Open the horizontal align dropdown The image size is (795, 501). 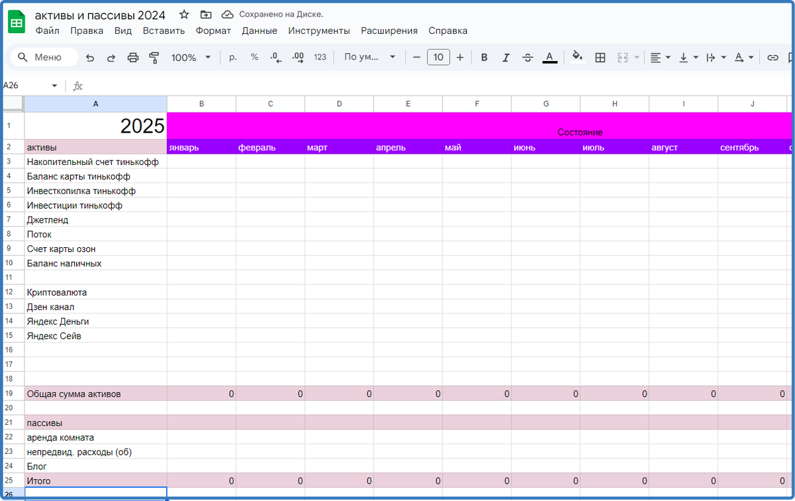click(661, 58)
